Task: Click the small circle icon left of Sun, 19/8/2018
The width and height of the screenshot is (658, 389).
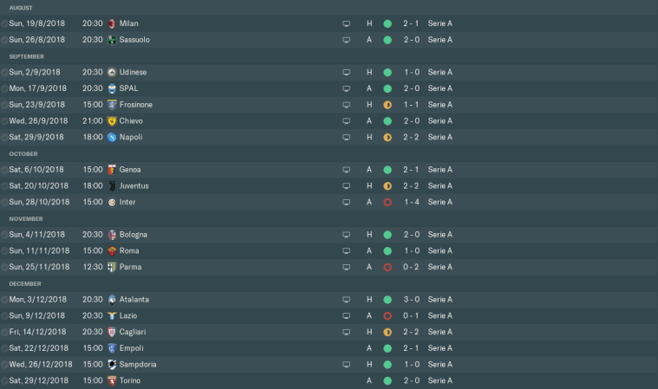Action: pyautogui.click(x=4, y=23)
